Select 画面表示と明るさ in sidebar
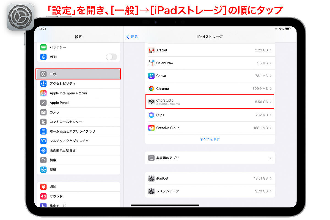 [x=78, y=150]
